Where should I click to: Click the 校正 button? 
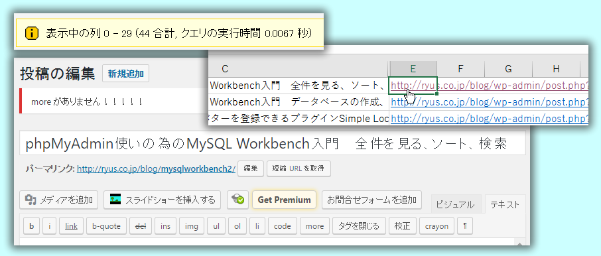pos(402,226)
